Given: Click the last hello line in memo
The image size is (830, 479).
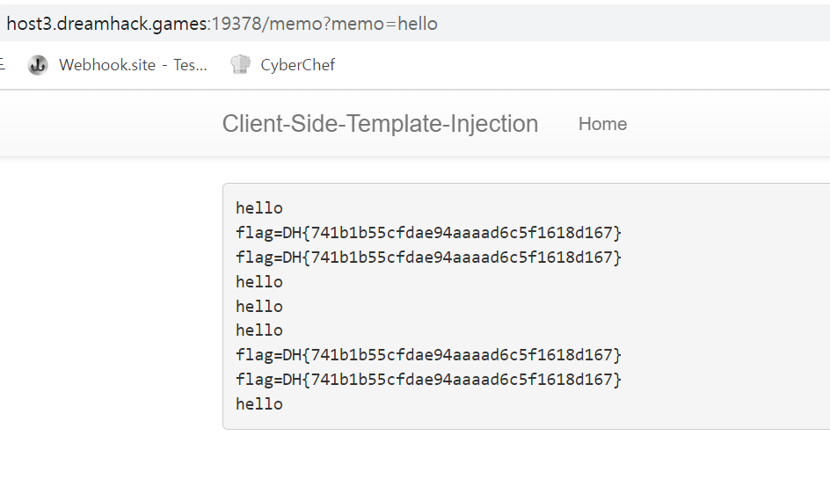Looking at the screenshot, I should [259, 404].
